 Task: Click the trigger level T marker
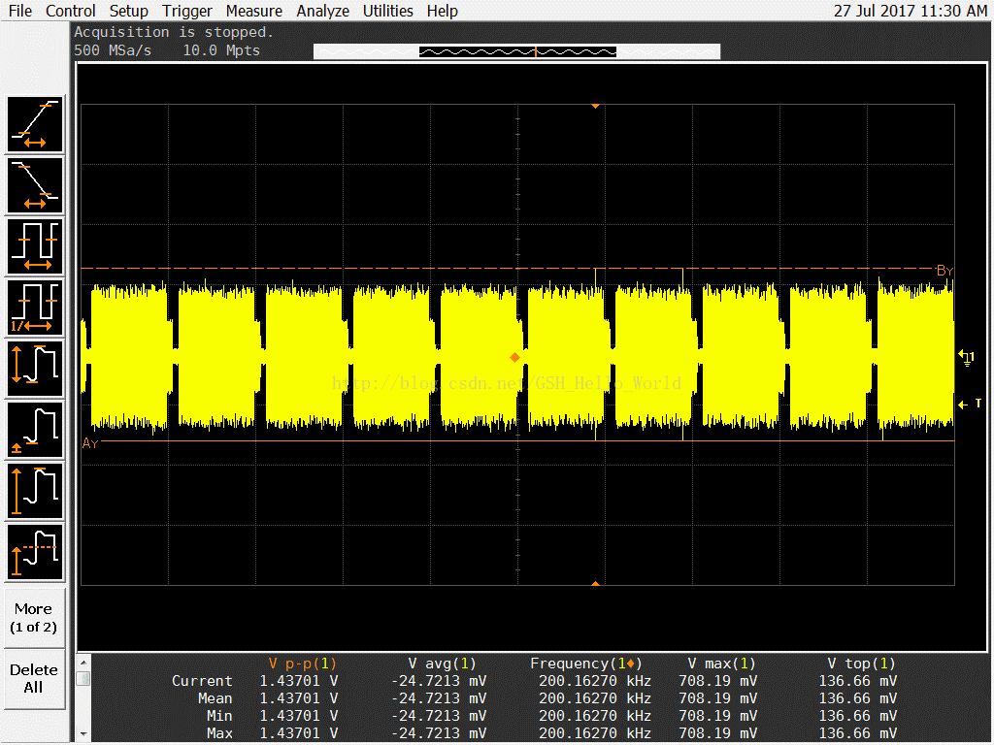(x=970, y=404)
